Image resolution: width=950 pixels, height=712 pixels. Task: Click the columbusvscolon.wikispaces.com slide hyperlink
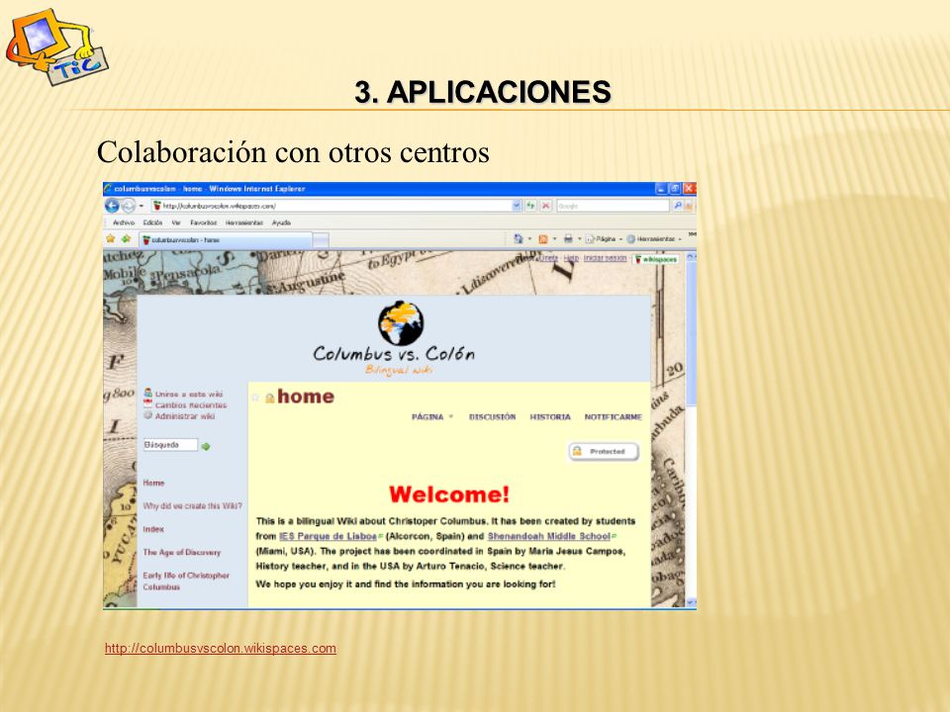(x=221, y=649)
